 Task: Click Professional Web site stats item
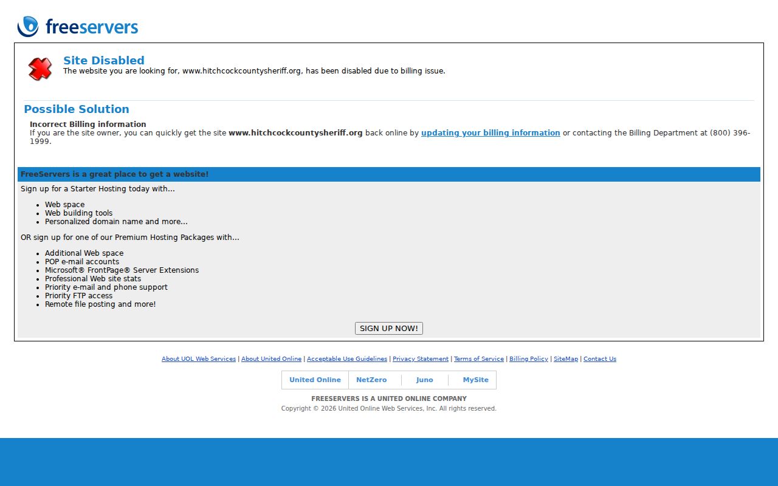[93, 279]
